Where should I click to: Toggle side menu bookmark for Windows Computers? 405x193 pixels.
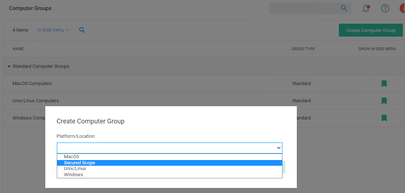[384, 118]
